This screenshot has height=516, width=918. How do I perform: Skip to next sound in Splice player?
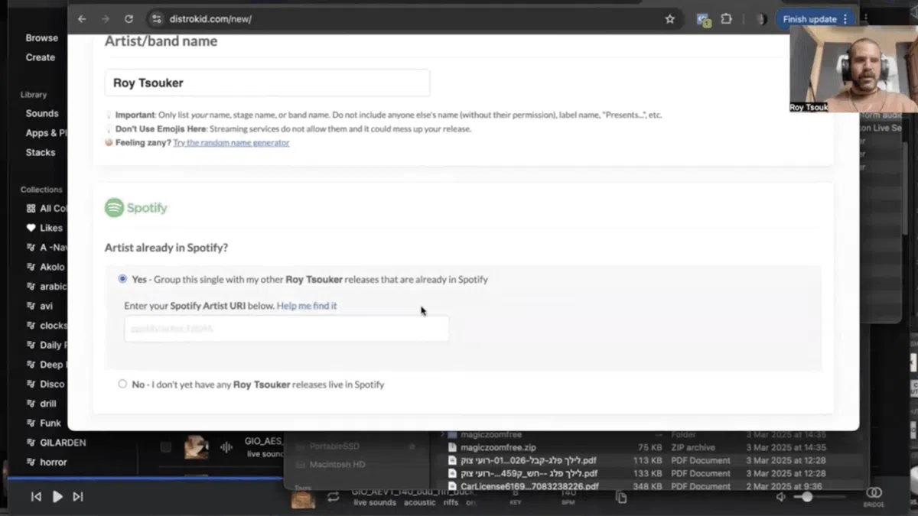point(77,496)
